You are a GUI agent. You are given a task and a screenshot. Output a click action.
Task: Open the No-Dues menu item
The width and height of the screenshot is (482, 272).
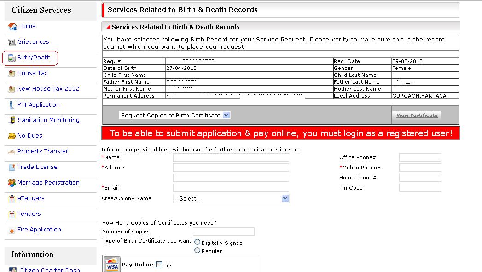click(x=30, y=136)
